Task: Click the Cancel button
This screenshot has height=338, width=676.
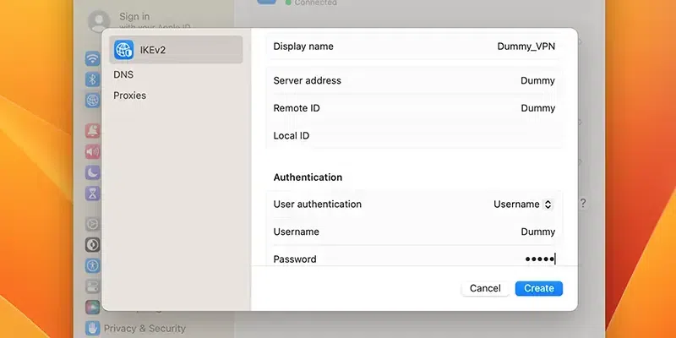Action: [485, 288]
